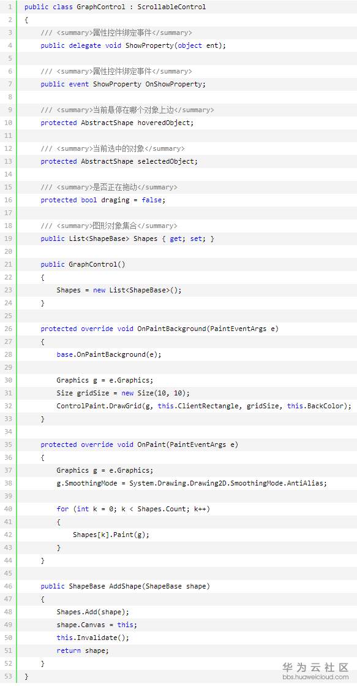Click the ControlPaint.DrawGrid call line
This screenshot has width=357, height=686.
(x=204, y=406)
